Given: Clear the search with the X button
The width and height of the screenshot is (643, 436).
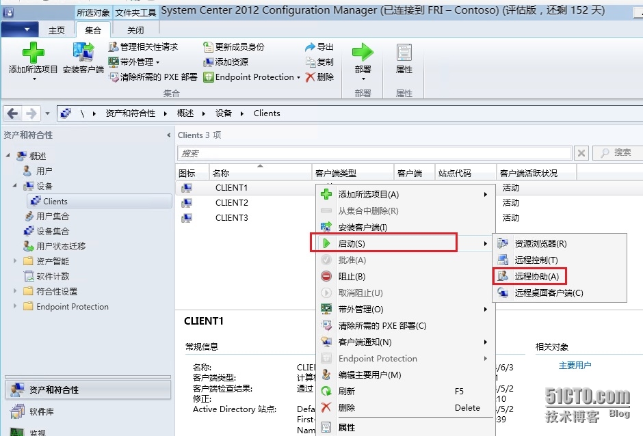Looking at the screenshot, I should click(x=581, y=153).
